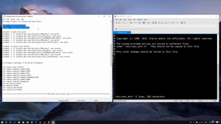Screen dimensions: 221x124
Task: Open the Xshell Tab menu
Action: 134,20
